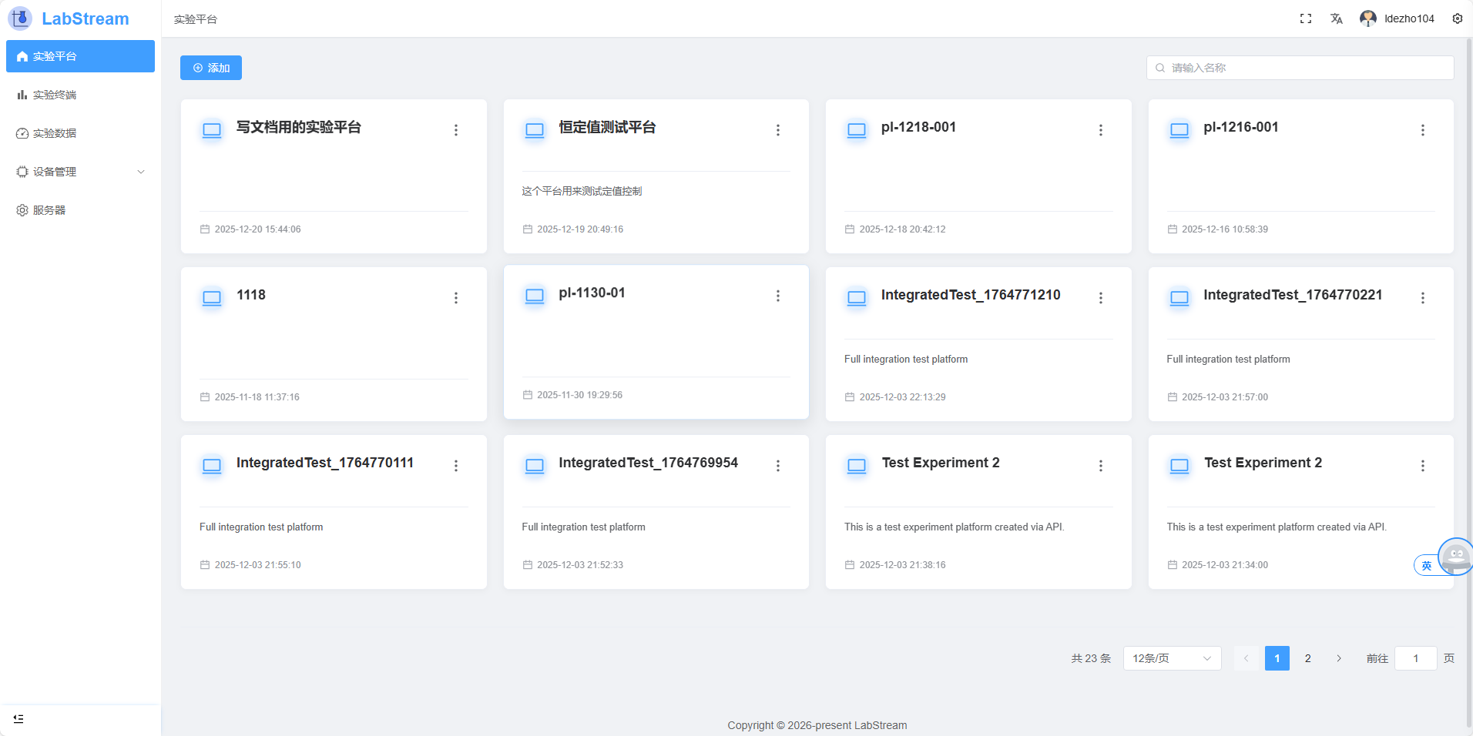Open the 12条/页 page size dropdown
This screenshot has height=736, width=1473.
click(x=1171, y=658)
